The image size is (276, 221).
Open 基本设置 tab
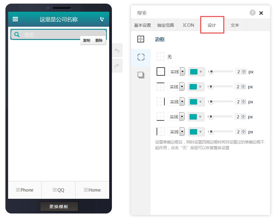(x=142, y=25)
